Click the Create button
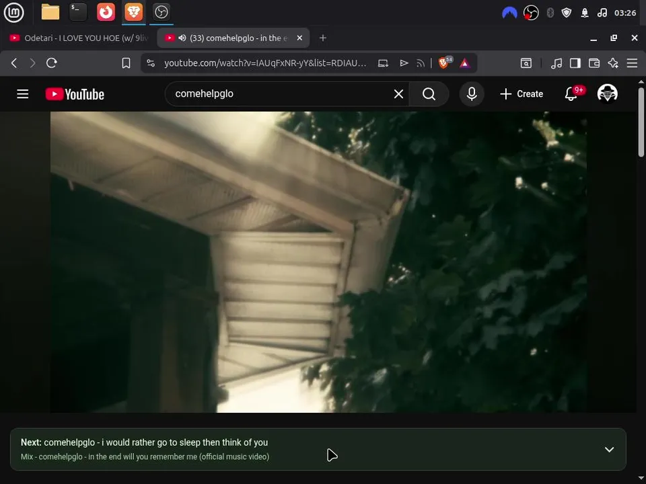Viewport: 646px width, 484px height. (x=522, y=94)
